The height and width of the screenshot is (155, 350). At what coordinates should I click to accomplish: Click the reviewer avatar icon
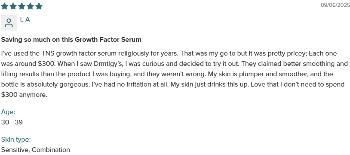[x=9, y=23]
